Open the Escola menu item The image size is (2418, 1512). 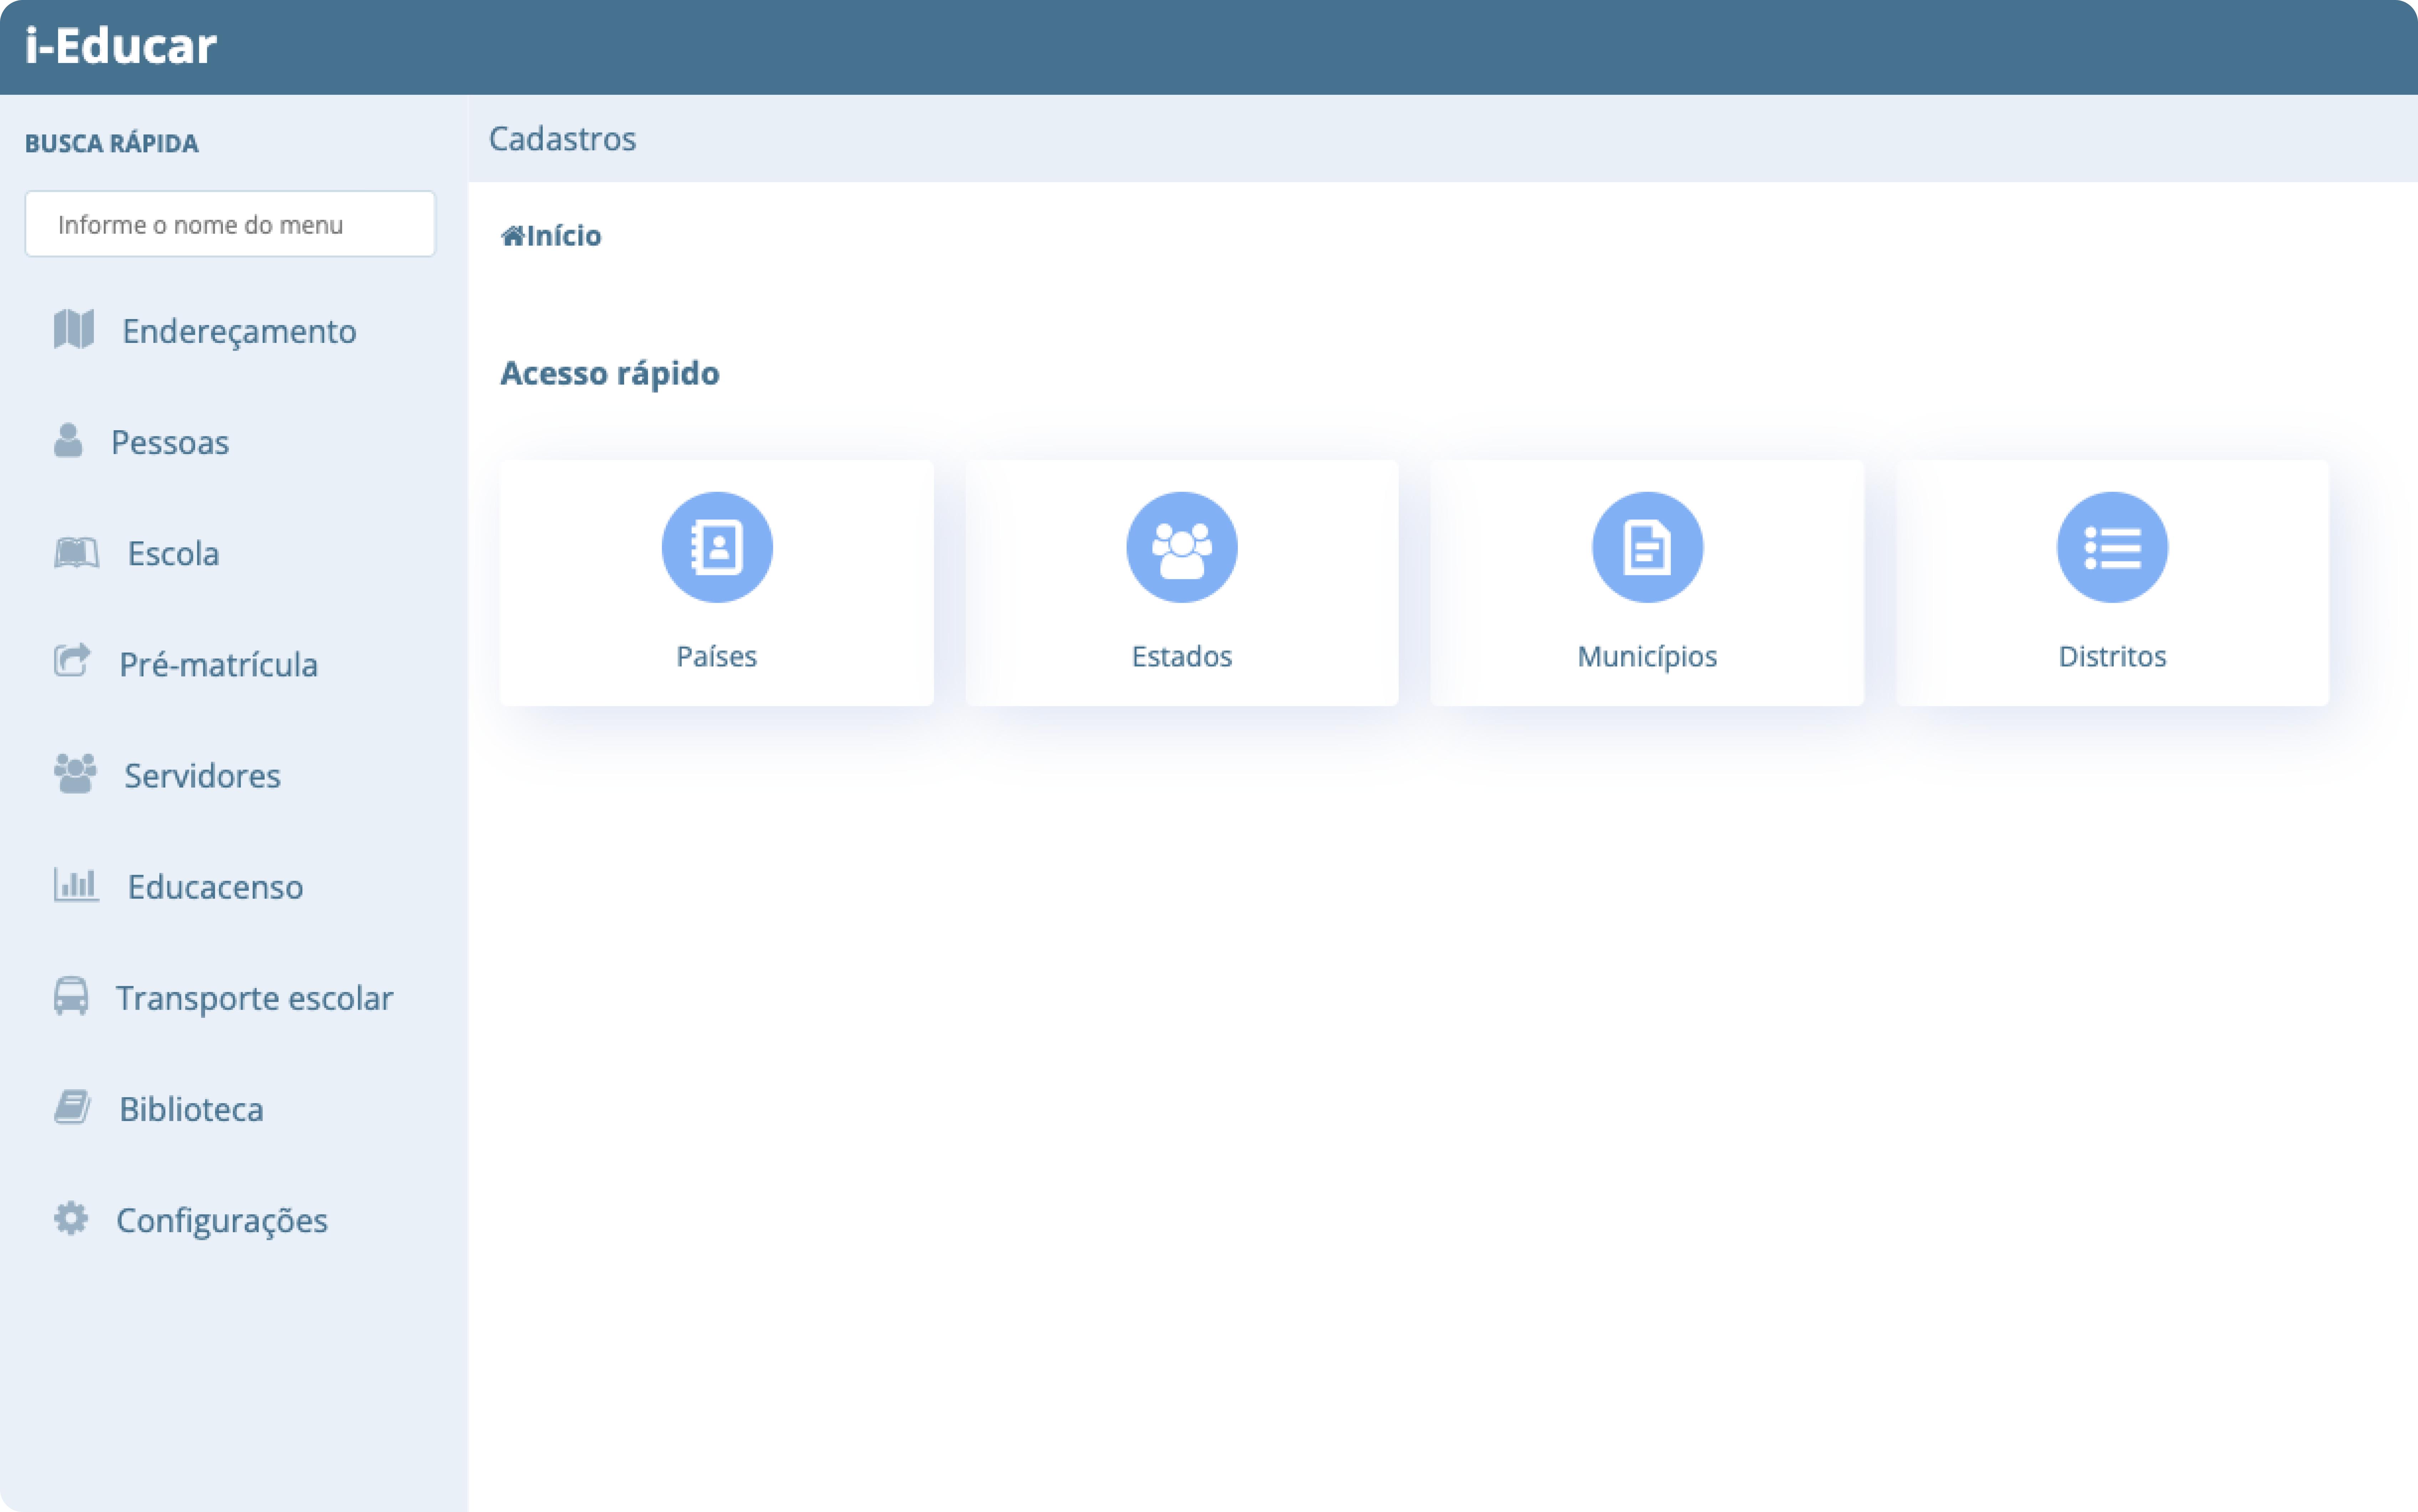(173, 553)
